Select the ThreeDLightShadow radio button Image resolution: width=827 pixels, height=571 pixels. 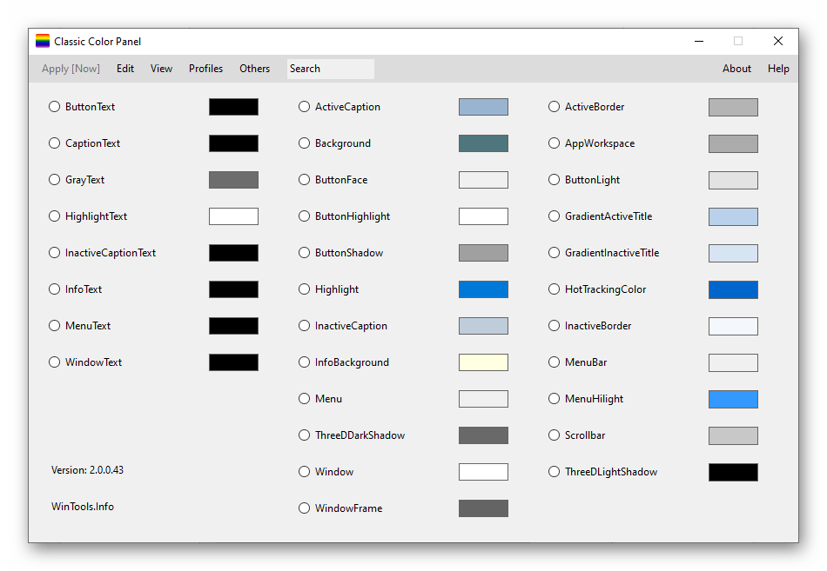(555, 472)
